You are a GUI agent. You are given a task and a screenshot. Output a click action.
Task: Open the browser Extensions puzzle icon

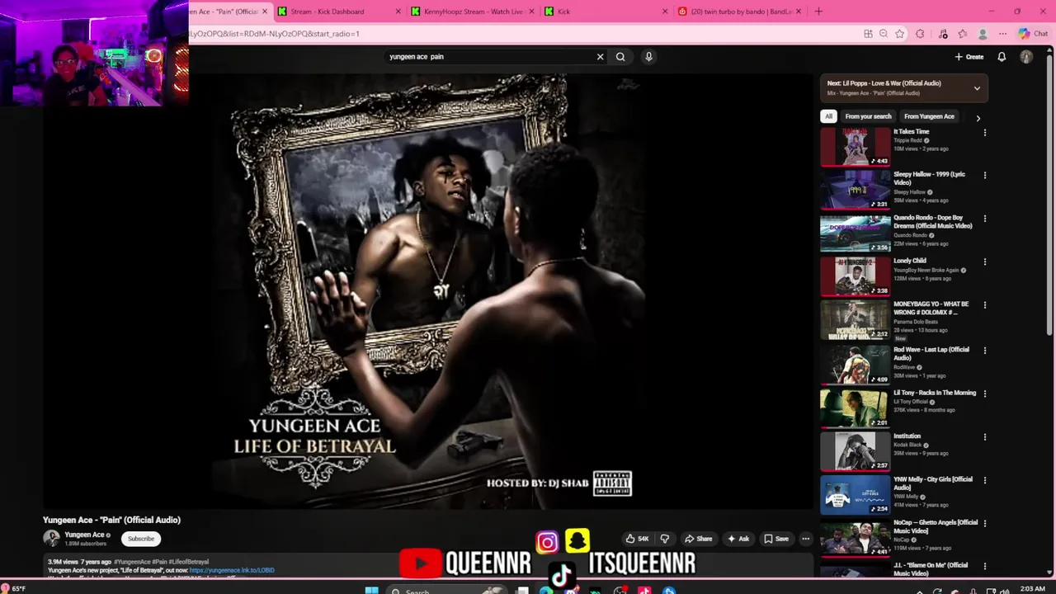click(x=920, y=34)
